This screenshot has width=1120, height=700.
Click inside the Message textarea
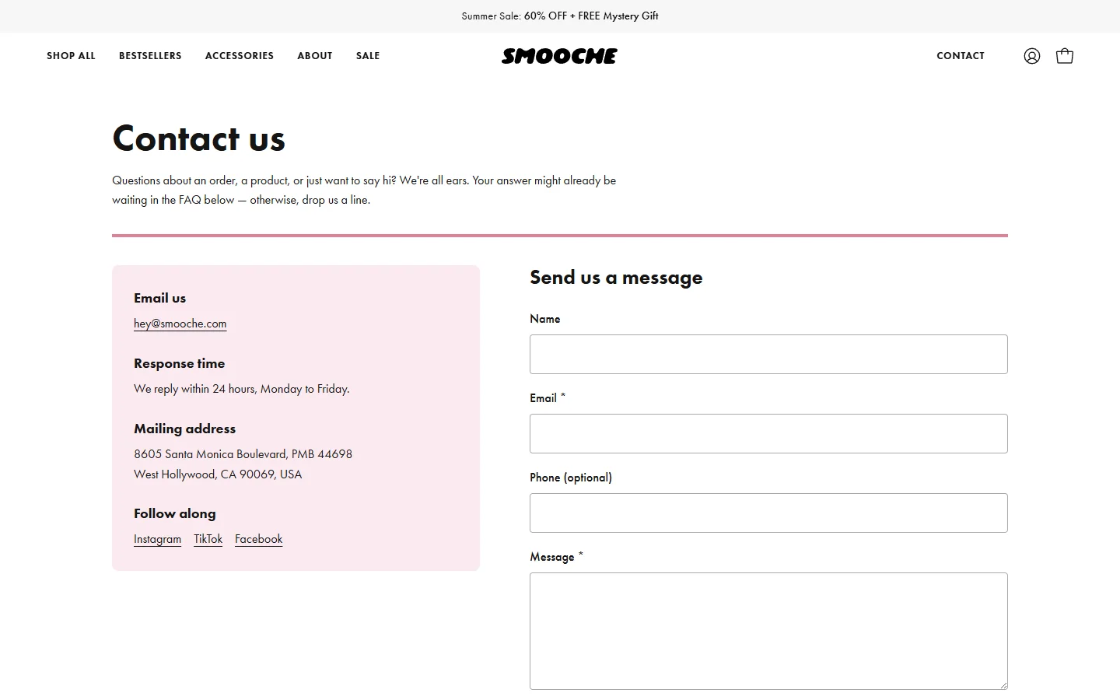point(768,632)
